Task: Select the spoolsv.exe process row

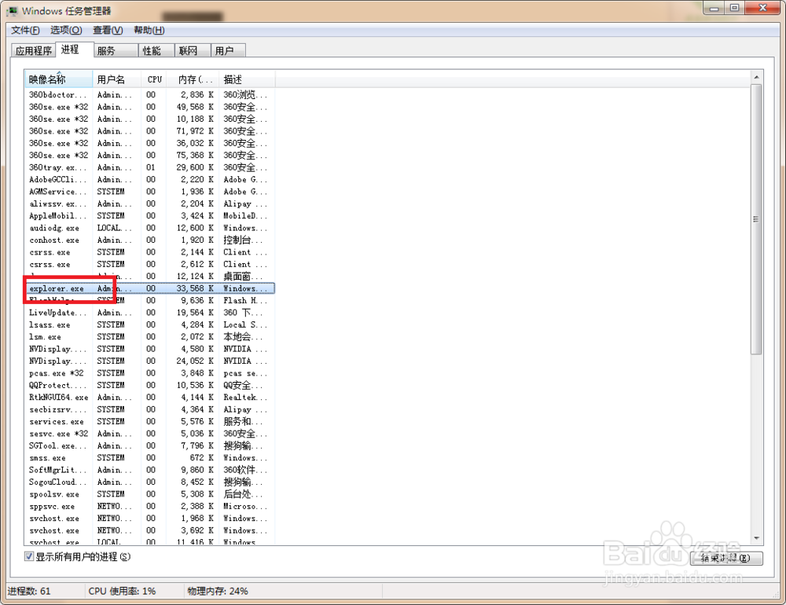Action: click(x=149, y=494)
